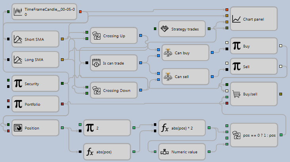Viewport: 290px width, 162px height.
Task: Click the Long SMA indicator curve icon
Action: [18, 60]
